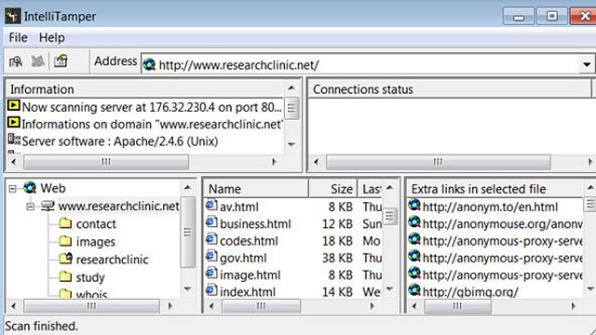The height and width of the screenshot is (335, 596).
Task: Select the Web globe icon in tree
Action: tap(30, 188)
